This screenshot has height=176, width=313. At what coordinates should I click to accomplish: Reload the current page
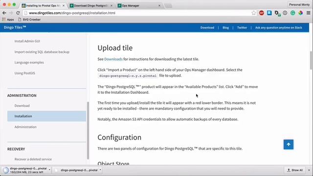pyautogui.click(x=18, y=13)
